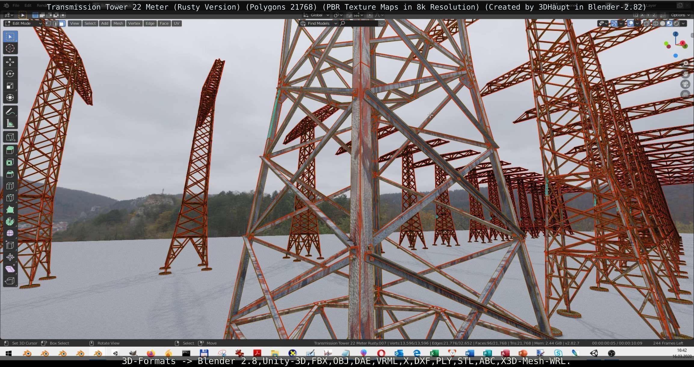Open the Global transform orientation dropdown
Image resolution: width=694 pixels, height=367 pixels.
click(316, 15)
